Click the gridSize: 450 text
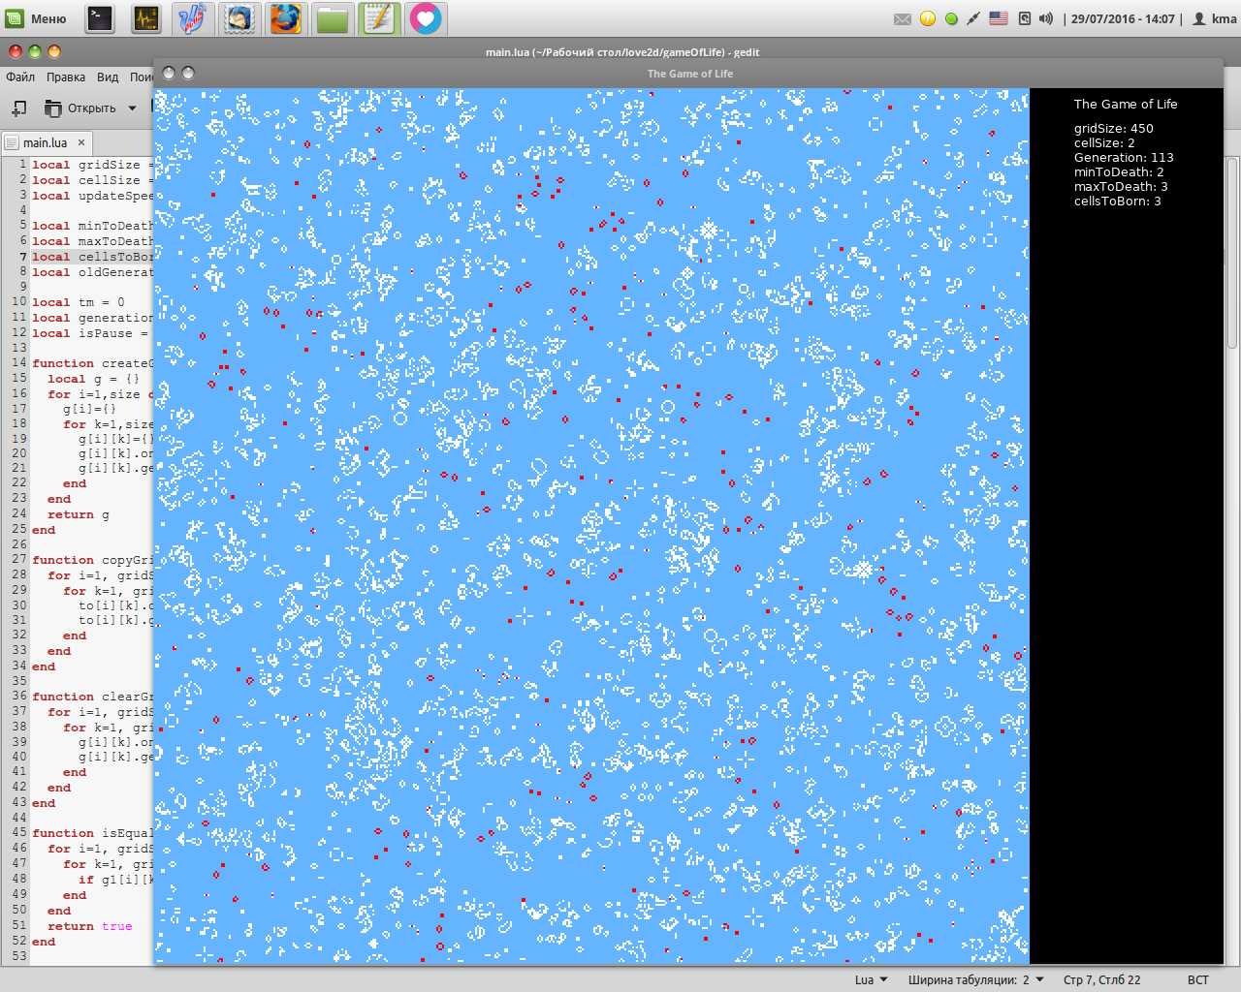This screenshot has width=1241, height=992. pos(1113,128)
